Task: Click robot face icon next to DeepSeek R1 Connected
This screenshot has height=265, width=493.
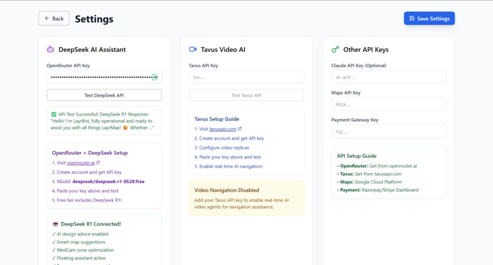Action: click(56, 224)
